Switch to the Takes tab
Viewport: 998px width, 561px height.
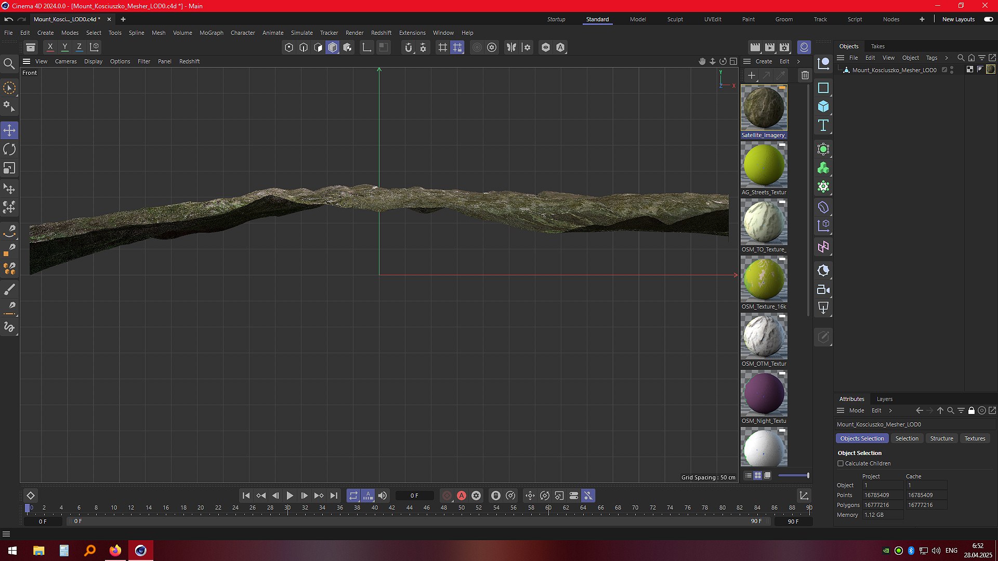click(x=877, y=46)
